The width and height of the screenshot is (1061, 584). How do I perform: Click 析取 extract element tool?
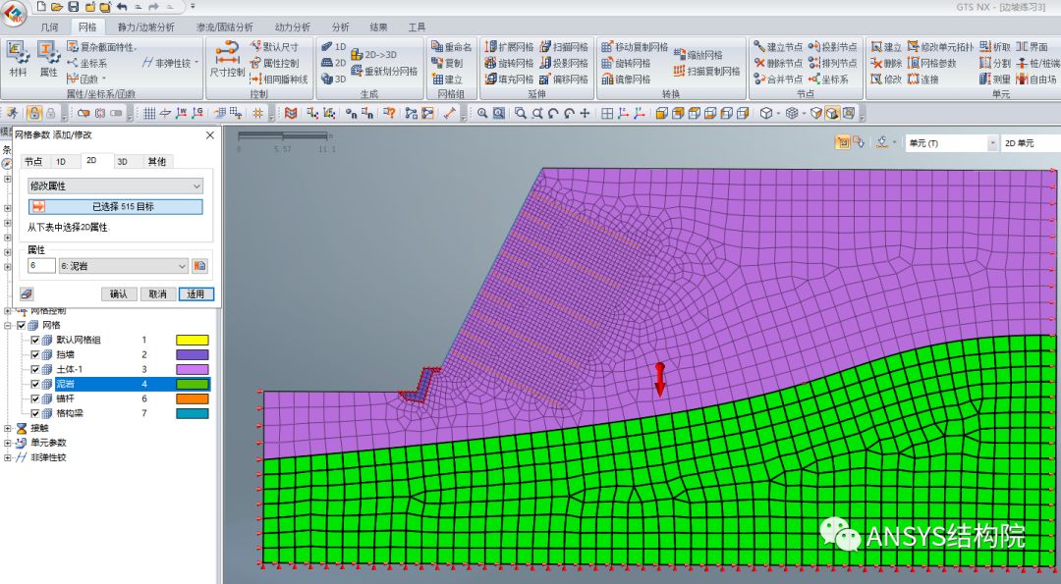tap(994, 47)
